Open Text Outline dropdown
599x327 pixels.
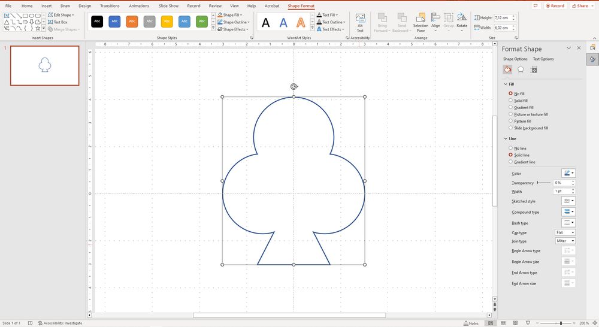[331, 22]
